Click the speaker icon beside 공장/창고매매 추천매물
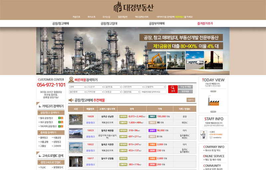 click(71, 100)
